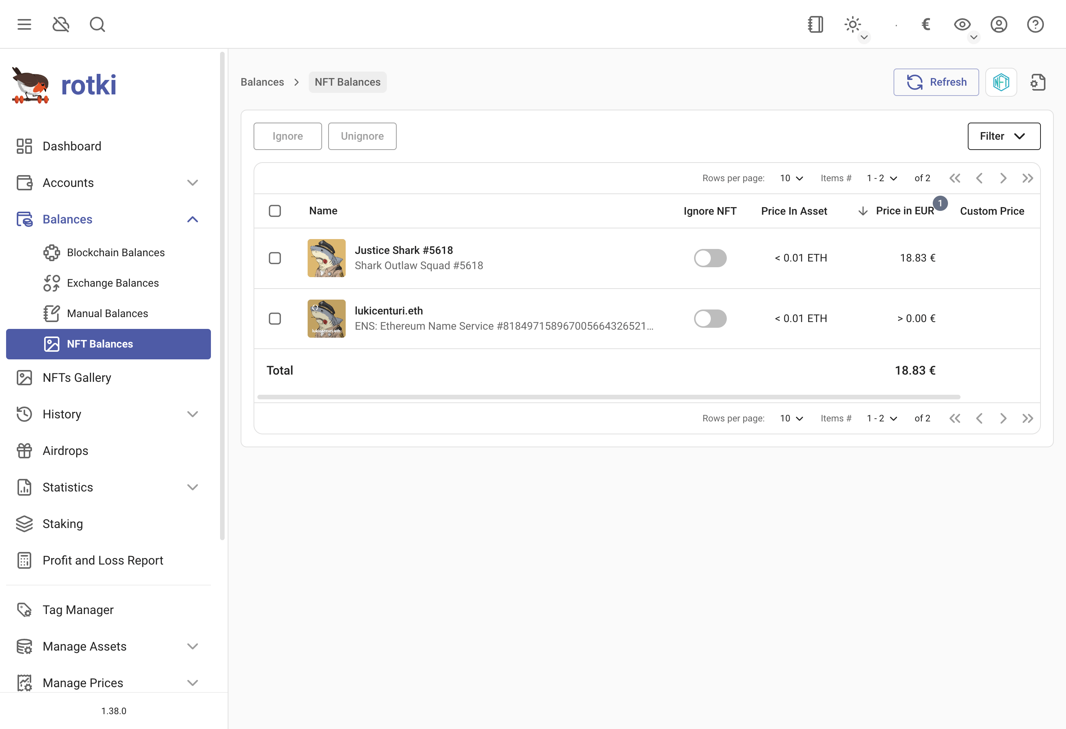Image resolution: width=1066 pixels, height=729 pixels.
Task: Go to next page in top pagination
Action: [1003, 178]
